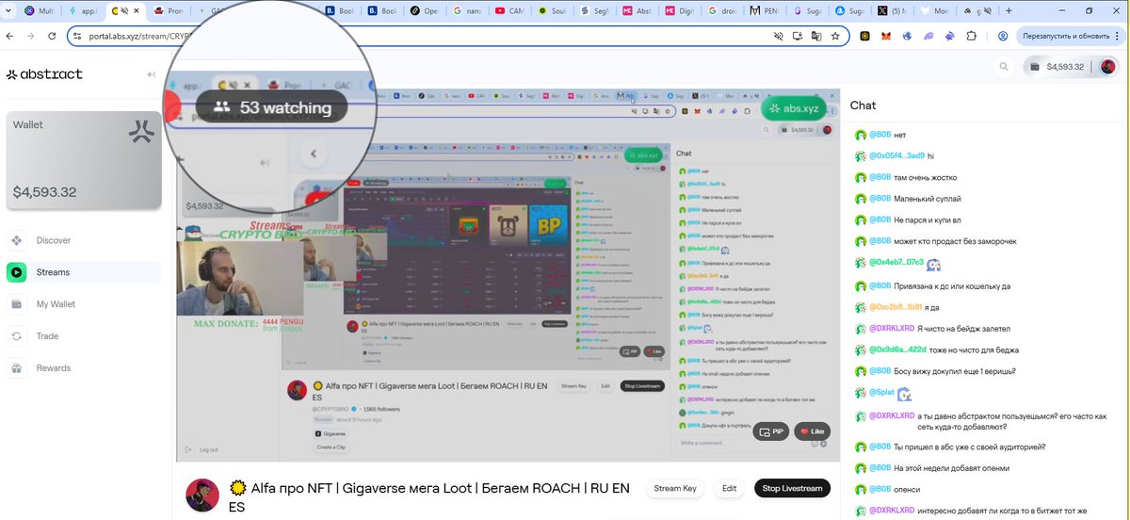This screenshot has width=1130, height=520.
Task: Click the sticker in the @Splat message
Action: [904, 394]
